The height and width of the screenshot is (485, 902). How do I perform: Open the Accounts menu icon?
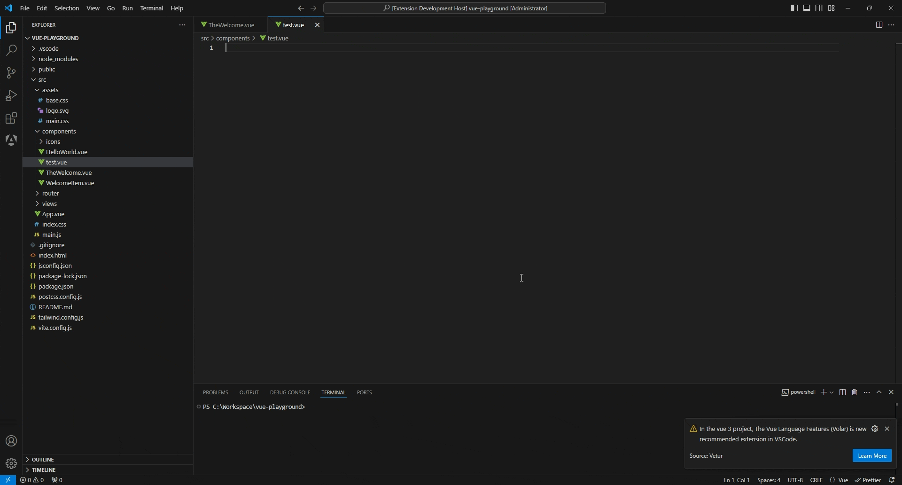point(11,441)
